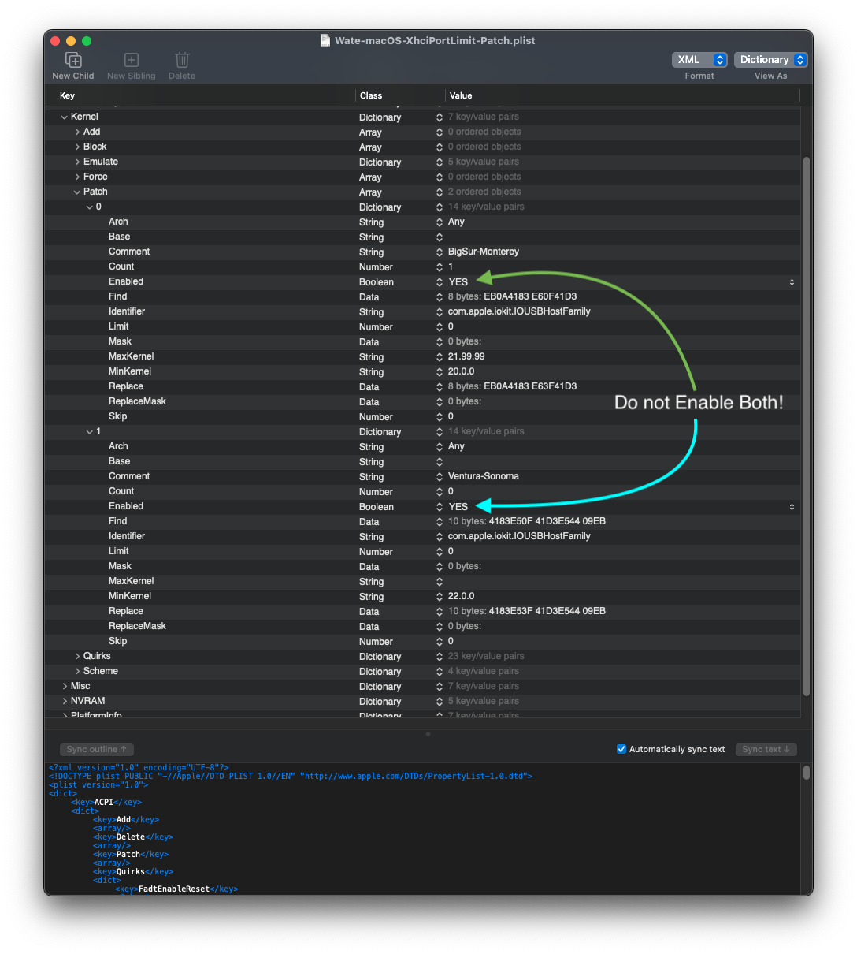Uncheck the Automatically sync text checkbox

[x=621, y=748]
